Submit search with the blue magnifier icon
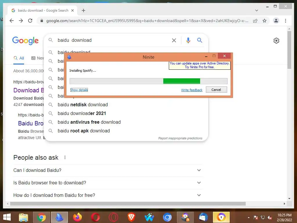 [x=200, y=40]
